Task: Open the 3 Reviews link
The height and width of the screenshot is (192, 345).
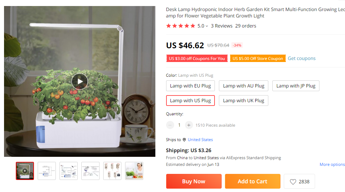Action: click(x=222, y=26)
